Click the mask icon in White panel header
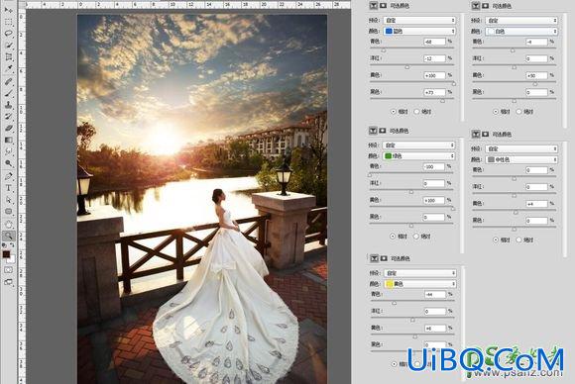575x384 pixels. click(485, 6)
